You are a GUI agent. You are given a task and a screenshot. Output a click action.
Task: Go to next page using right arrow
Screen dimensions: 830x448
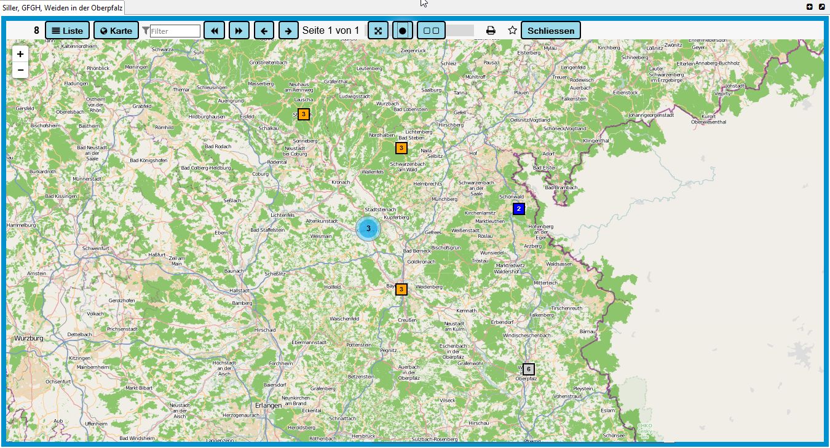pos(288,31)
